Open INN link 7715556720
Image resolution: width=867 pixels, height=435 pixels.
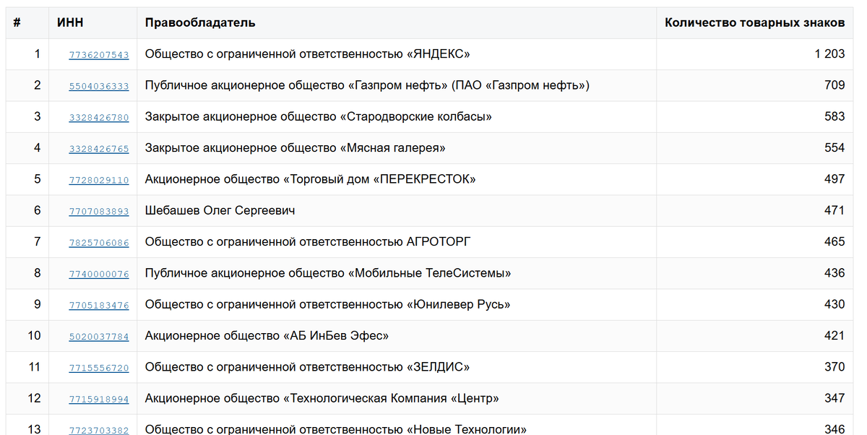(99, 368)
